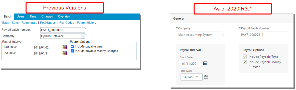The image size is (296, 90).
Task: Click the Regenerate link
Action: [30, 23]
